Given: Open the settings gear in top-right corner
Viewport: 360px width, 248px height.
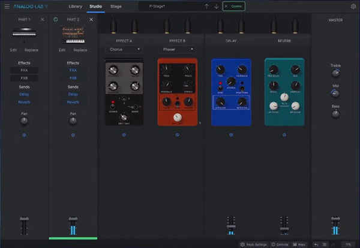Looking at the screenshot, I should pyautogui.click(x=353, y=6).
